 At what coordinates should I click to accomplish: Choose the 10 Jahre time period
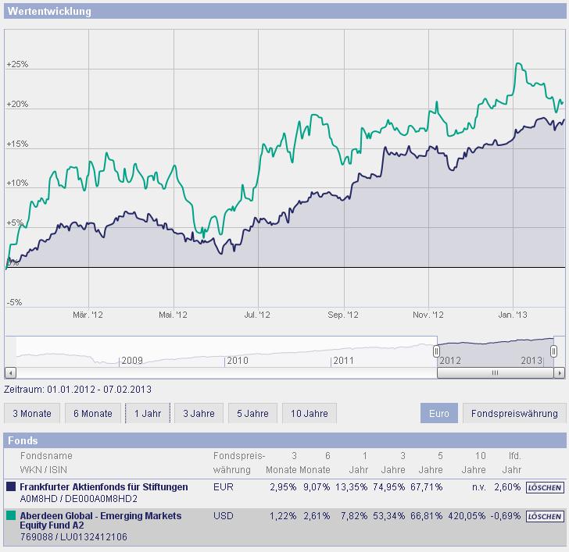point(309,413)
